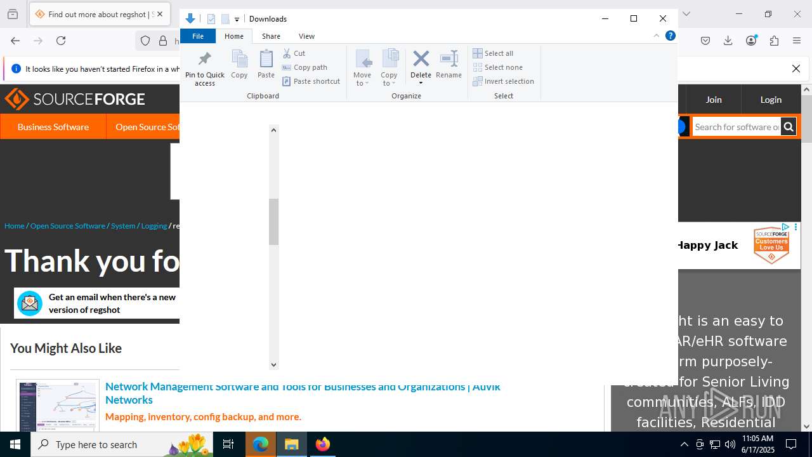This screenshot has height=457, width=812.
Task: Click the Auvik product thumbnail
Action: 58,406
